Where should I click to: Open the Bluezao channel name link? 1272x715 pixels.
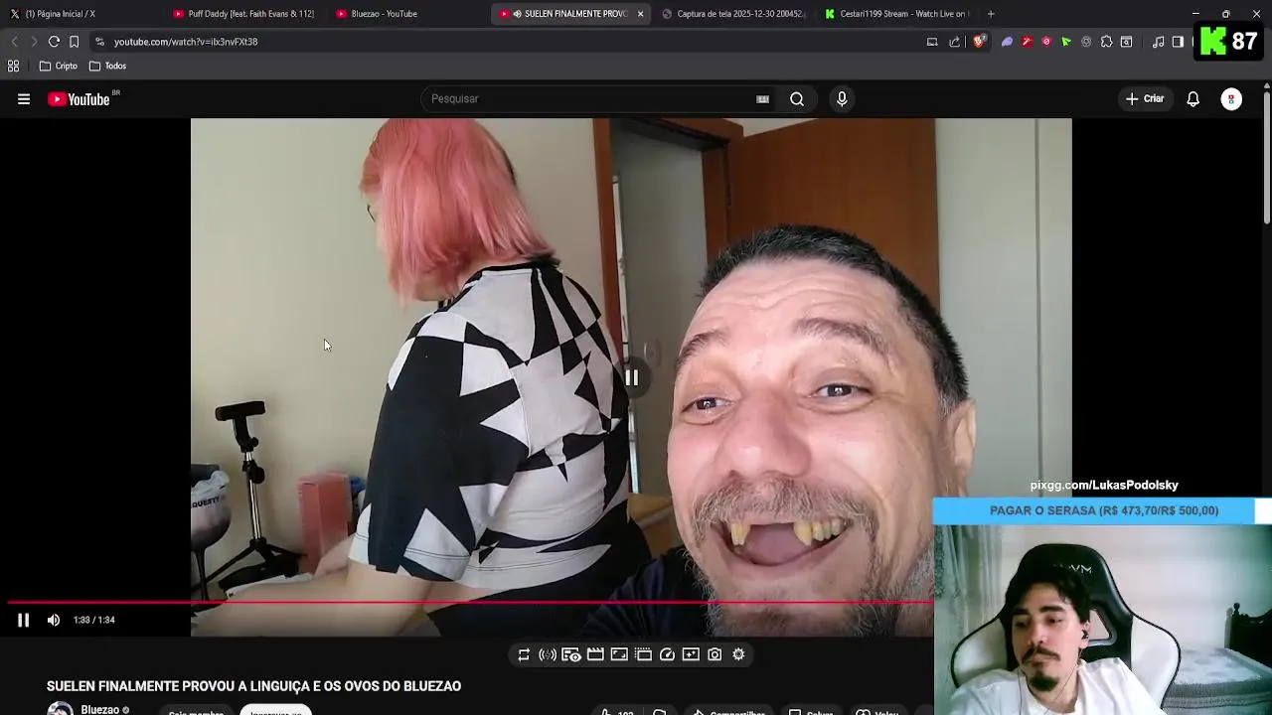pos(99,710)
